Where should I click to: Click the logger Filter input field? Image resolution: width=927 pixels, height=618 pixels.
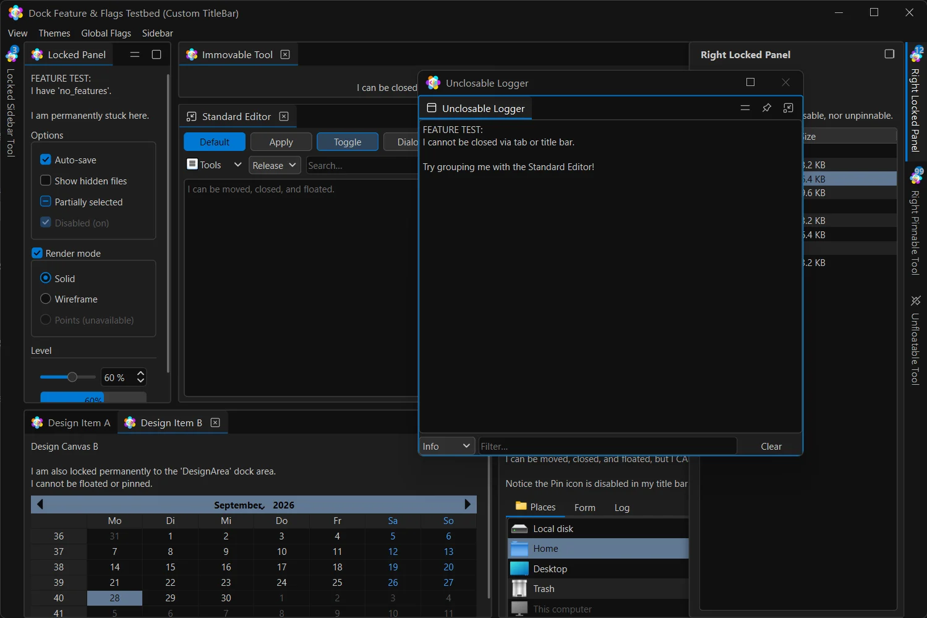[x=608, y=446]
